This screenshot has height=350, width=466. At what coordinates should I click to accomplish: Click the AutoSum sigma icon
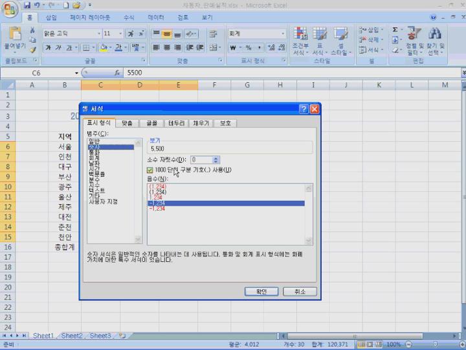(x=395, y=29)
